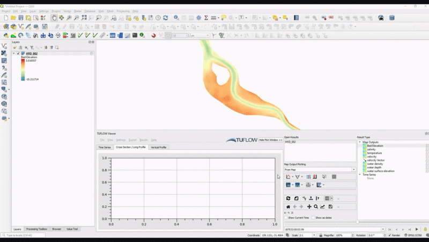Toggle HYD_002 layer visibility checkbox
This screenshot has width=429, height=242.
tap(18, 53)
